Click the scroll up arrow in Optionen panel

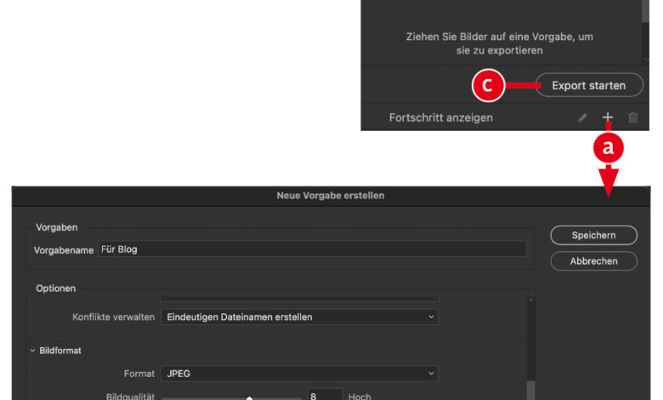click(530, 300)
